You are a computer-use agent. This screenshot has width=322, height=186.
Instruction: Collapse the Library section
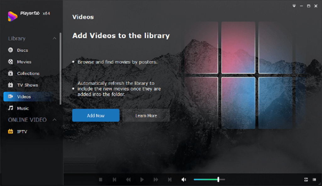pyautogui.click(x=54, y=39)
